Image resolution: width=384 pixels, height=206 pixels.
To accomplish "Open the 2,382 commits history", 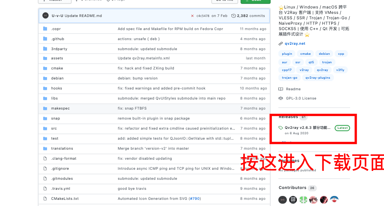I will tap(251, 16).
